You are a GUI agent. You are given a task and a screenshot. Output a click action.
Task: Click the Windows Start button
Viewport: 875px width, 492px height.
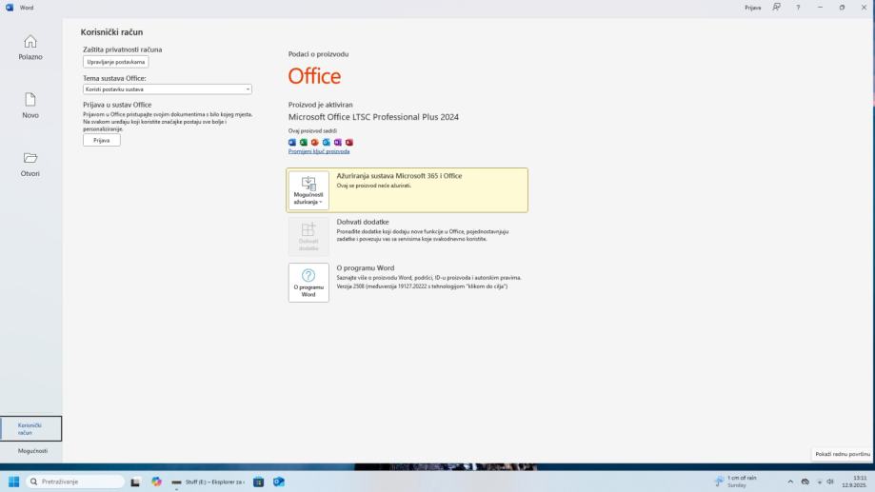(14, 482)
